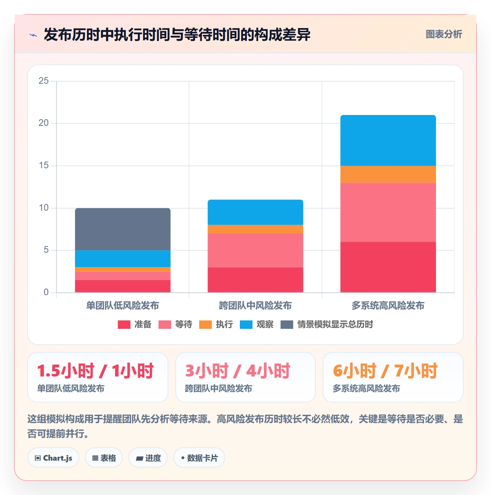Toggle the 情景模拟显示总历时 legend swatch
491x495 pixels.
(x=287, y=325)
